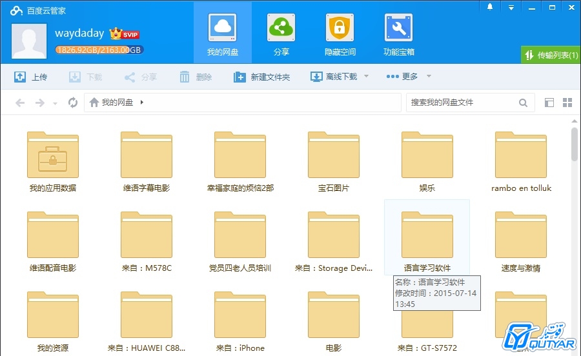
Task: Select the 我的资源 folder
Action: click(53, 322)
